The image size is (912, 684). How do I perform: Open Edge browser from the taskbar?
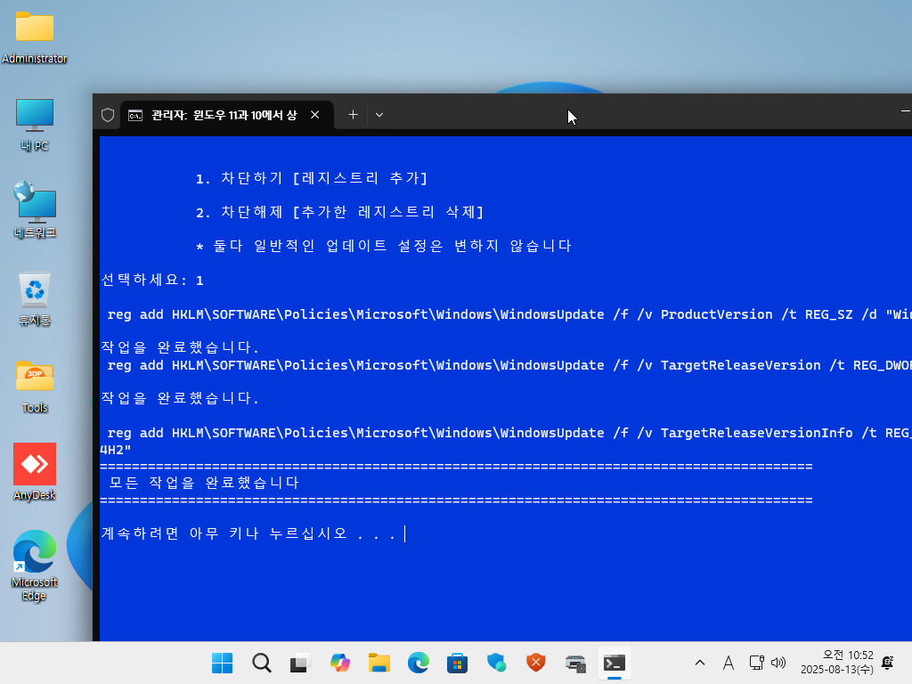coord(419,663)
